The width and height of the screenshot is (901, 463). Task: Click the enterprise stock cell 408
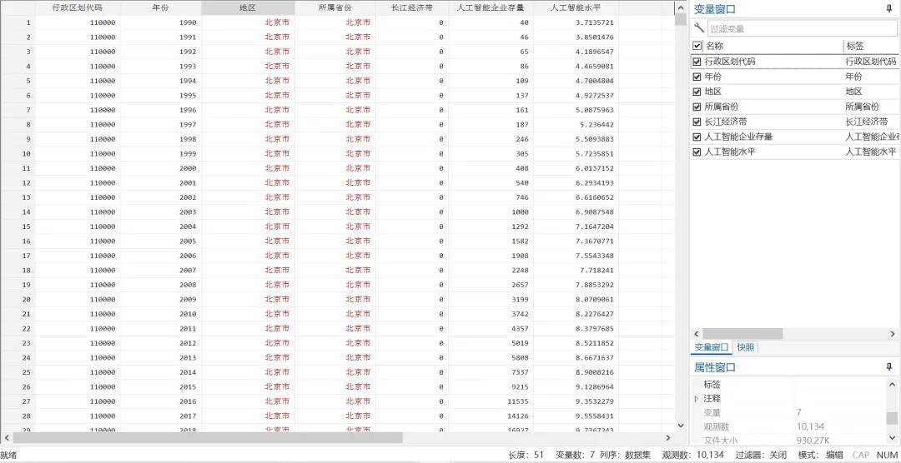(x=491, y=168)
